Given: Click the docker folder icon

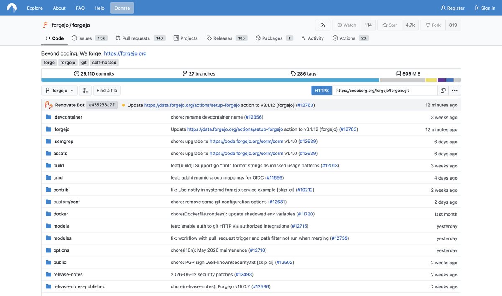Looking at the screenshot, I should [49, 214].
